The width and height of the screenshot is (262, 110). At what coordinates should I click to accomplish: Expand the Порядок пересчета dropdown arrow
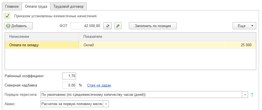tap(245, 95)
